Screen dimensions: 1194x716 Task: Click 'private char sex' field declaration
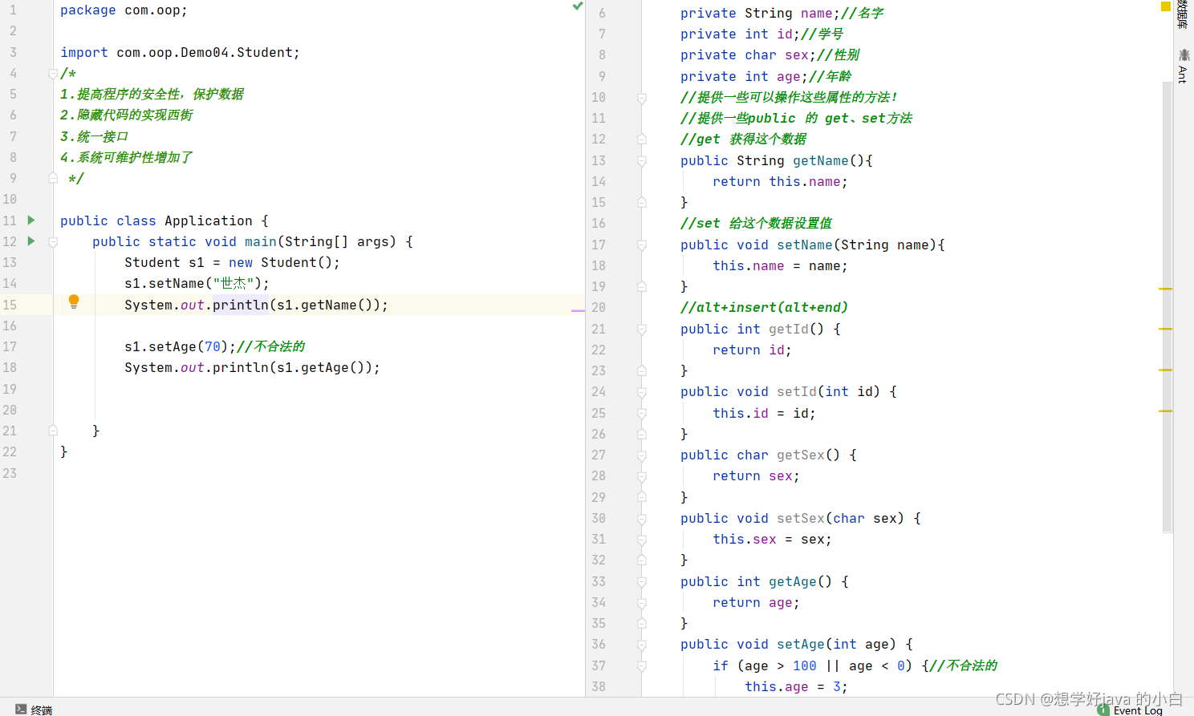coord(747,55)
